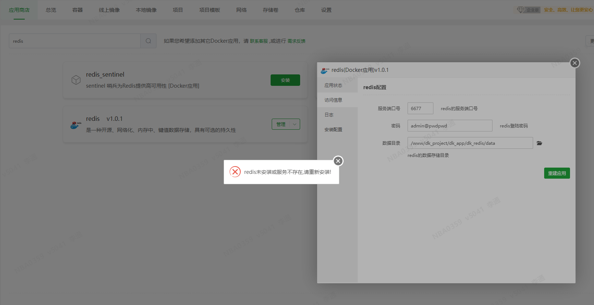Focus the redis search input field
Image resolution: width=594 pixels, height=305 pixels.
point(75,41)
